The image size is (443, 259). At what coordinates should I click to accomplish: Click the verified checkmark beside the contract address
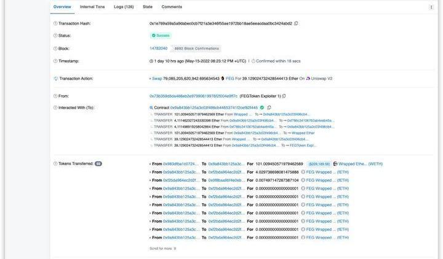(262, 107)
